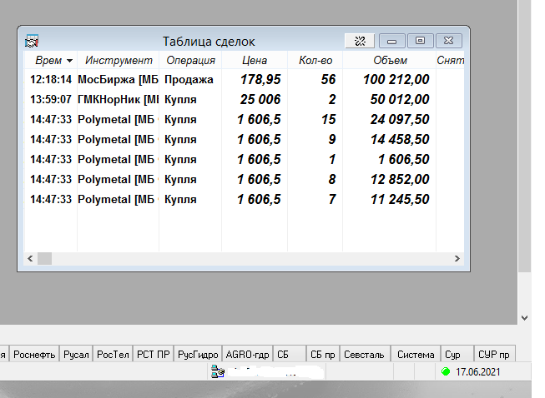The image size is (545, 398).
Task: Click the main window's down scroll arrow
Action: coord(524,317)
